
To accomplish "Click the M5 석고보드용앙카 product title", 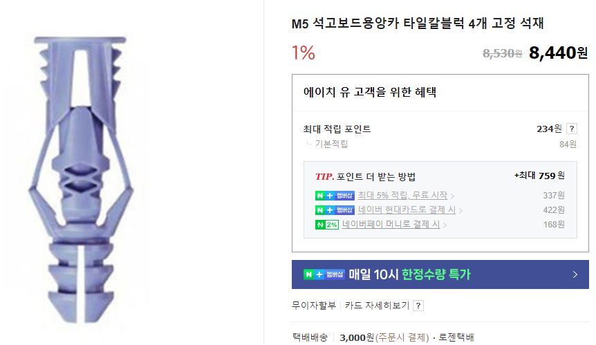I will [418, 24].
